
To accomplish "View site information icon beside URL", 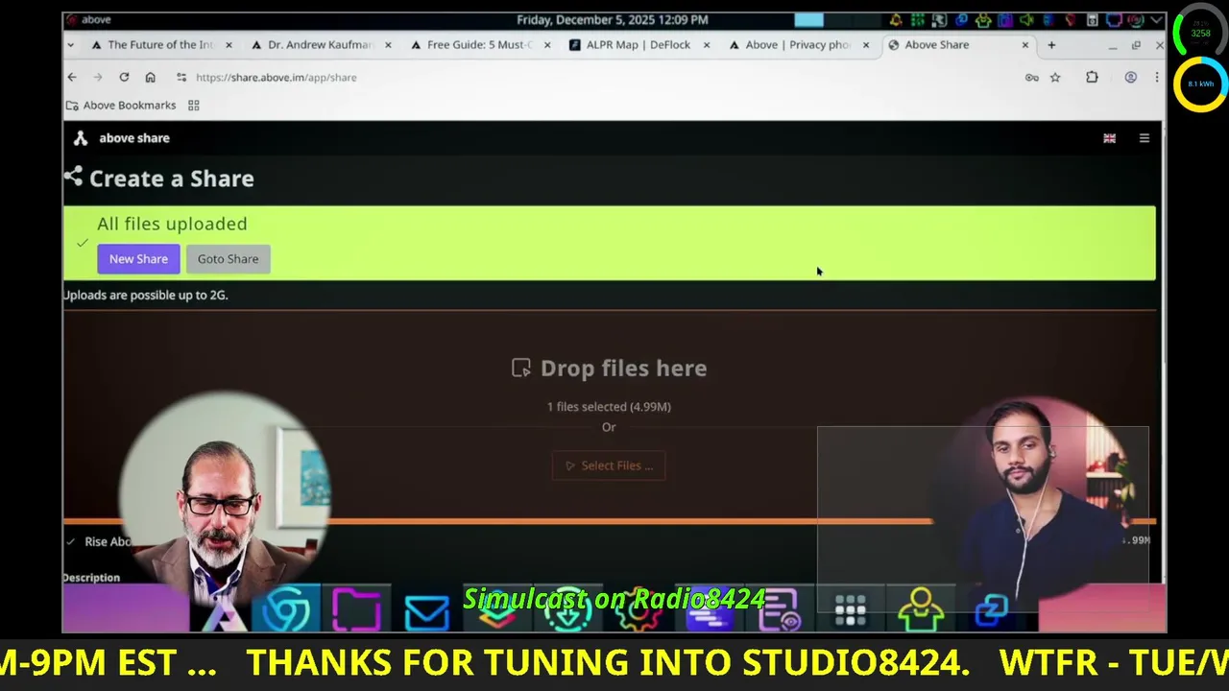I will point(181,77).
